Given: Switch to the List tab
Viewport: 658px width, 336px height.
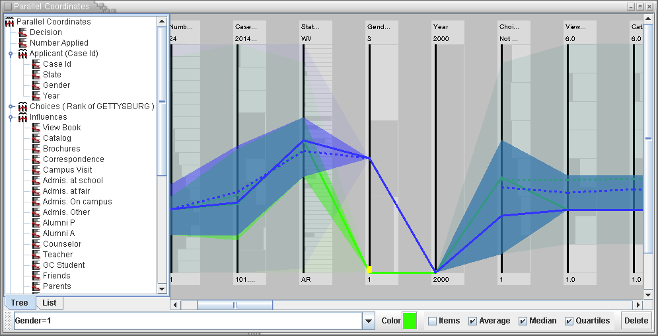Looking at the screenshot, I should pos(50,303).
